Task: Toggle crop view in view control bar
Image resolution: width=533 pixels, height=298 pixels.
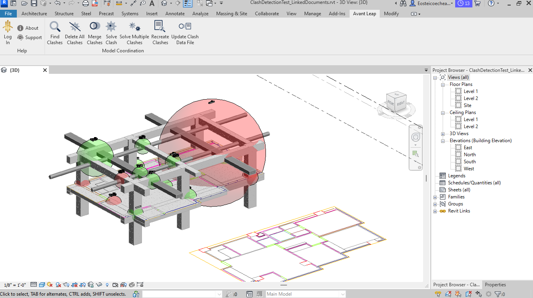Action: [74, 285]
